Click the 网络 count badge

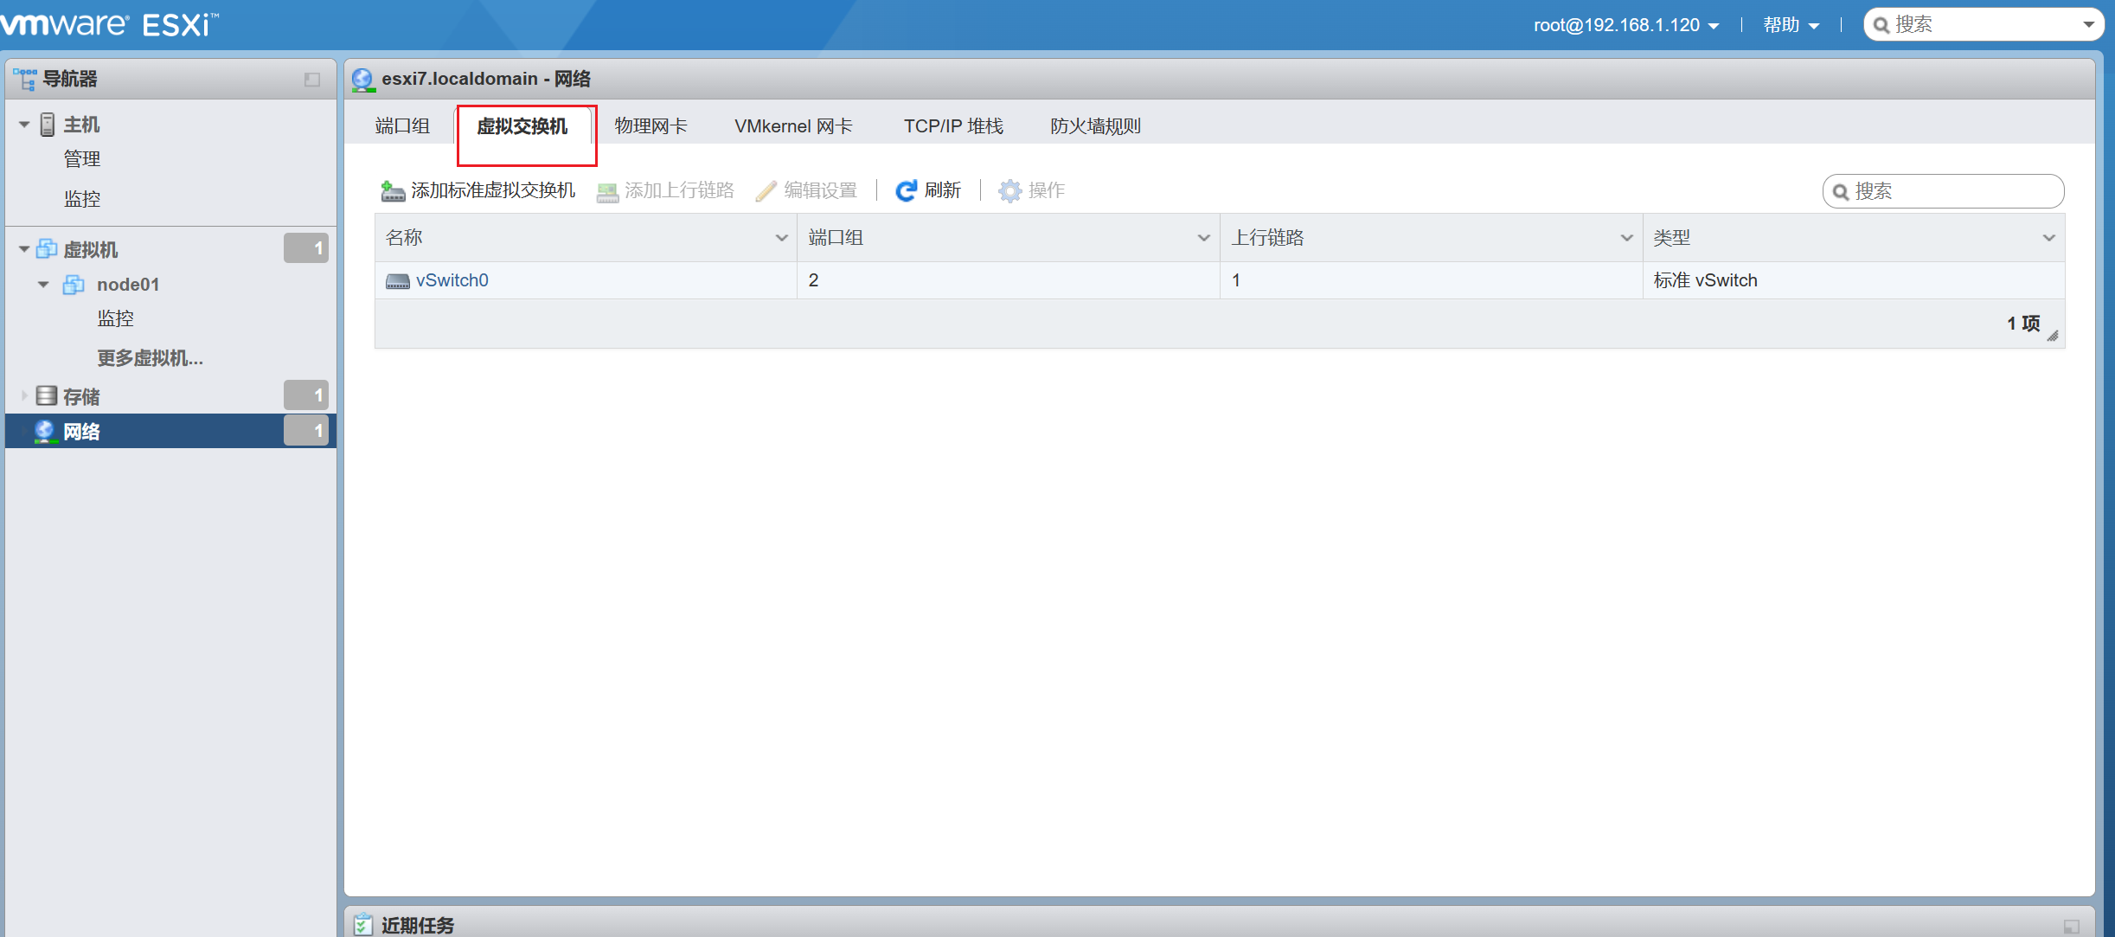tap(306, 430)
